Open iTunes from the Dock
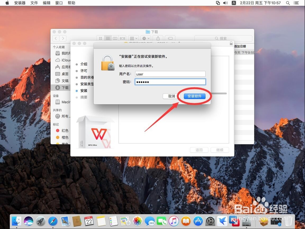 (174, 221)
